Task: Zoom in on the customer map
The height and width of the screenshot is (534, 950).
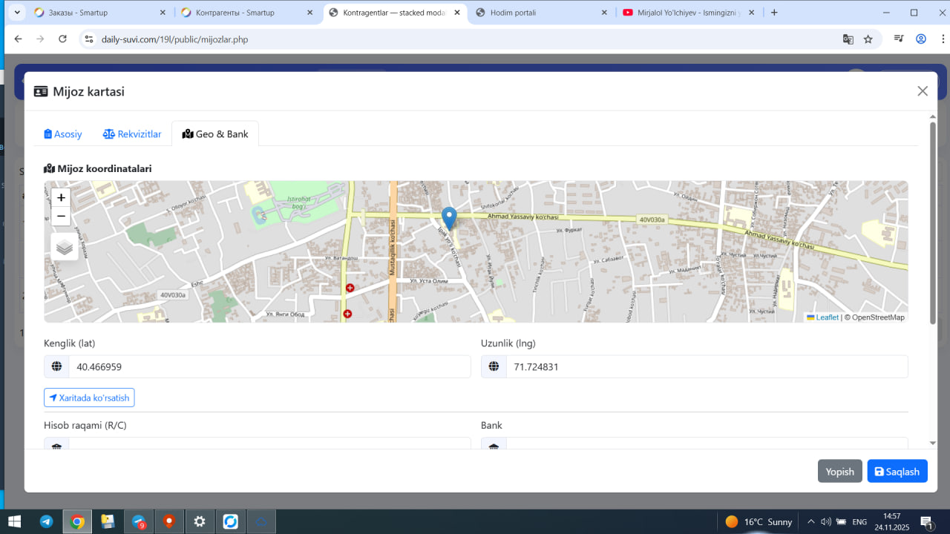Action: (x=61, y=198)
